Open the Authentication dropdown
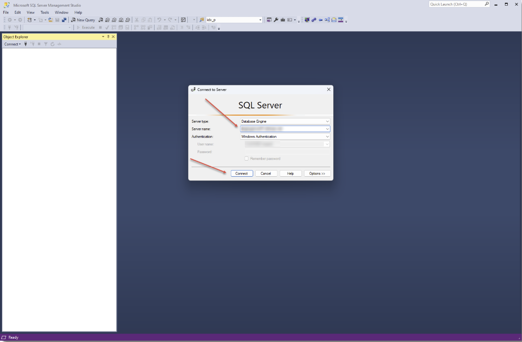522x342 pixels. (x=327, y=137)
